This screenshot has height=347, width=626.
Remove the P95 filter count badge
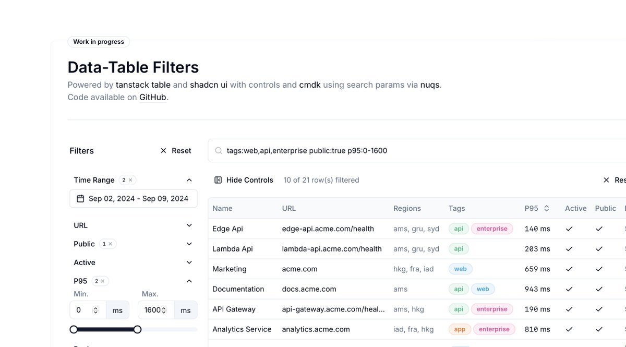[103, 281]
